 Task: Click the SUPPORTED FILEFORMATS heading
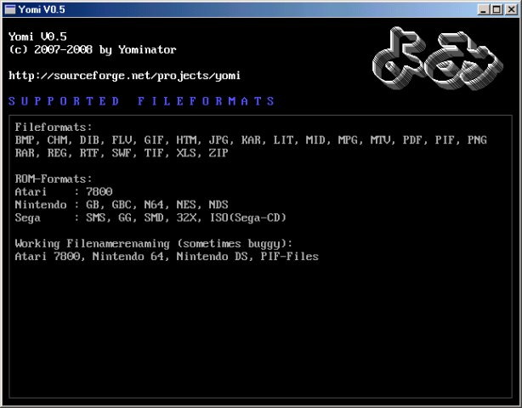(141, 101)
